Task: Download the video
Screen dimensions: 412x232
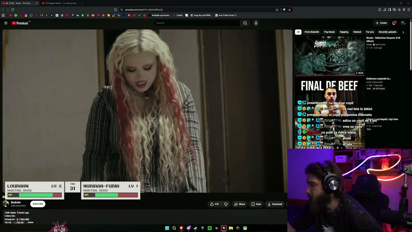Action: 275,204
